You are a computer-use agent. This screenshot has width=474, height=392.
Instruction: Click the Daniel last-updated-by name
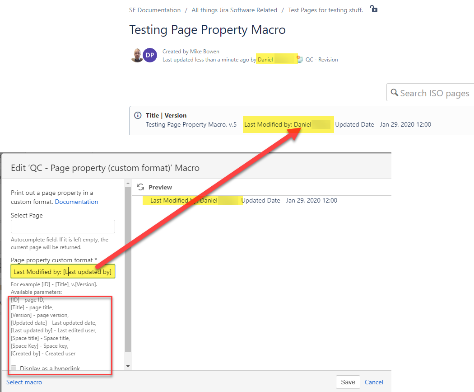[x=265, y=60]
